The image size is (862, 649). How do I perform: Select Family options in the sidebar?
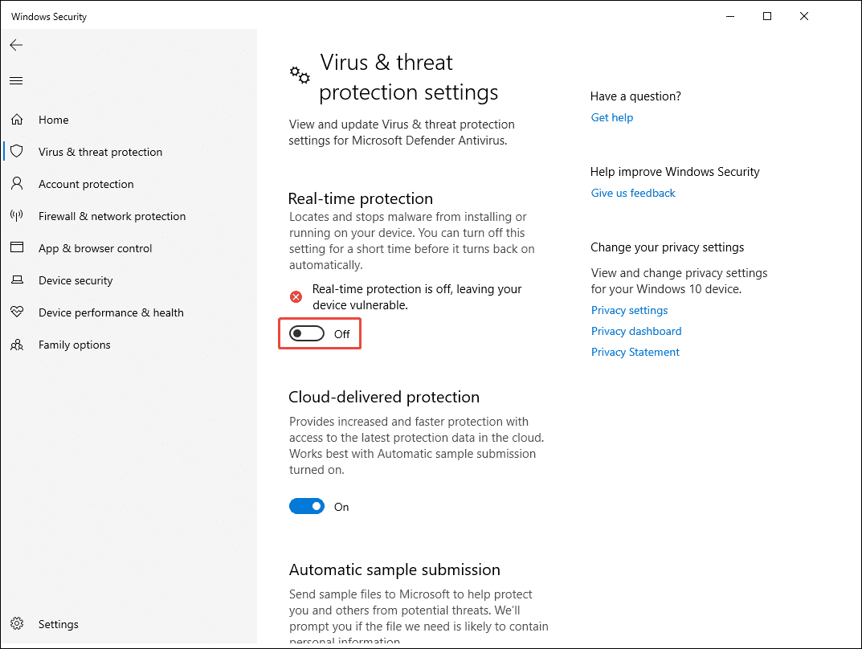pyautogui.click(x=17, y=344)
